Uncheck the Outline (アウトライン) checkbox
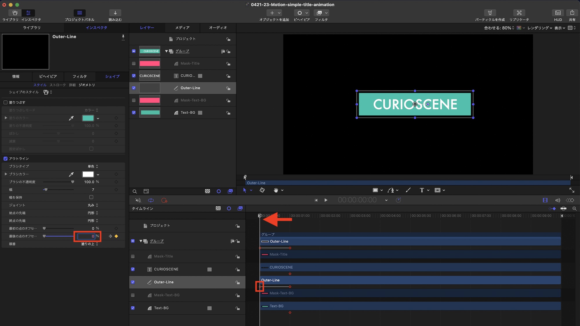Image resolution: width=580 pixels, height=326 pixels. [6, 159]
